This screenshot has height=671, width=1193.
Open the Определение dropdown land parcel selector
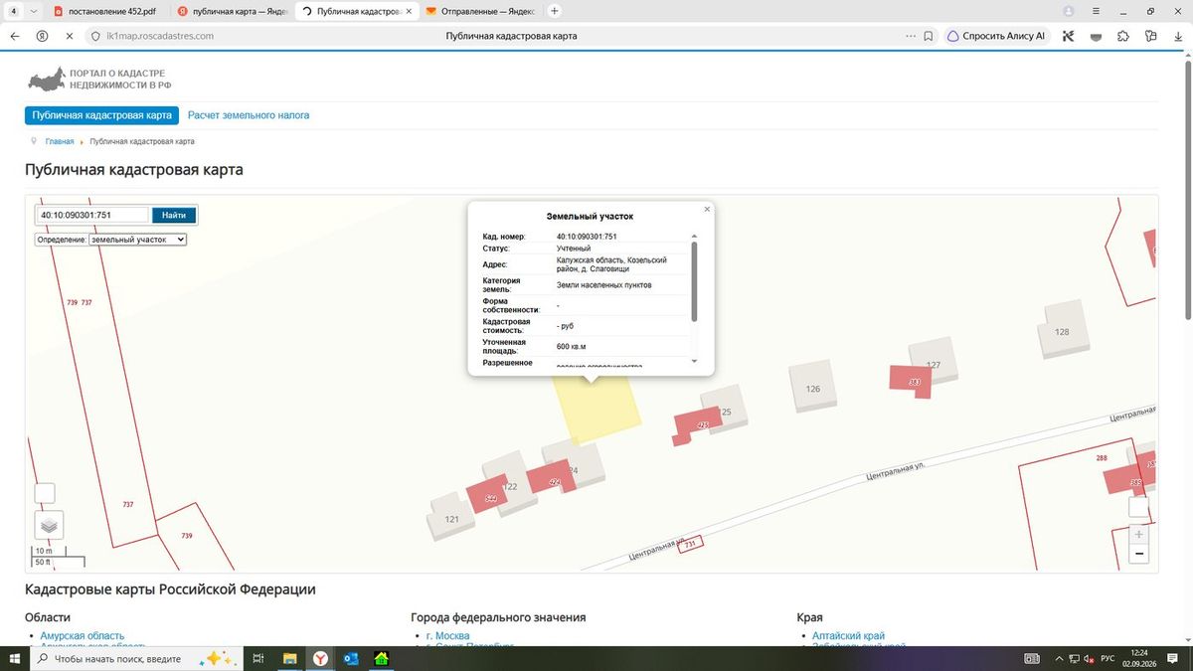coord(137,240)
